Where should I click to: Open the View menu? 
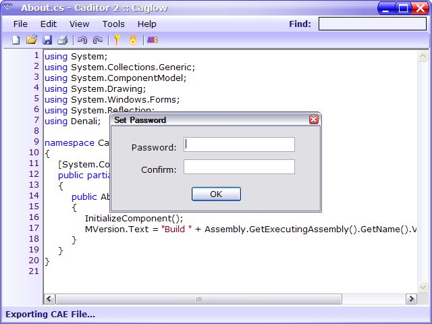tap(80, 24)
